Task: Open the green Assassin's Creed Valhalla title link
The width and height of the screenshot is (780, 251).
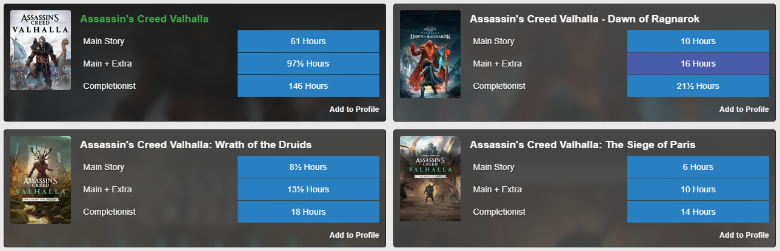Action: click(144, 19)
